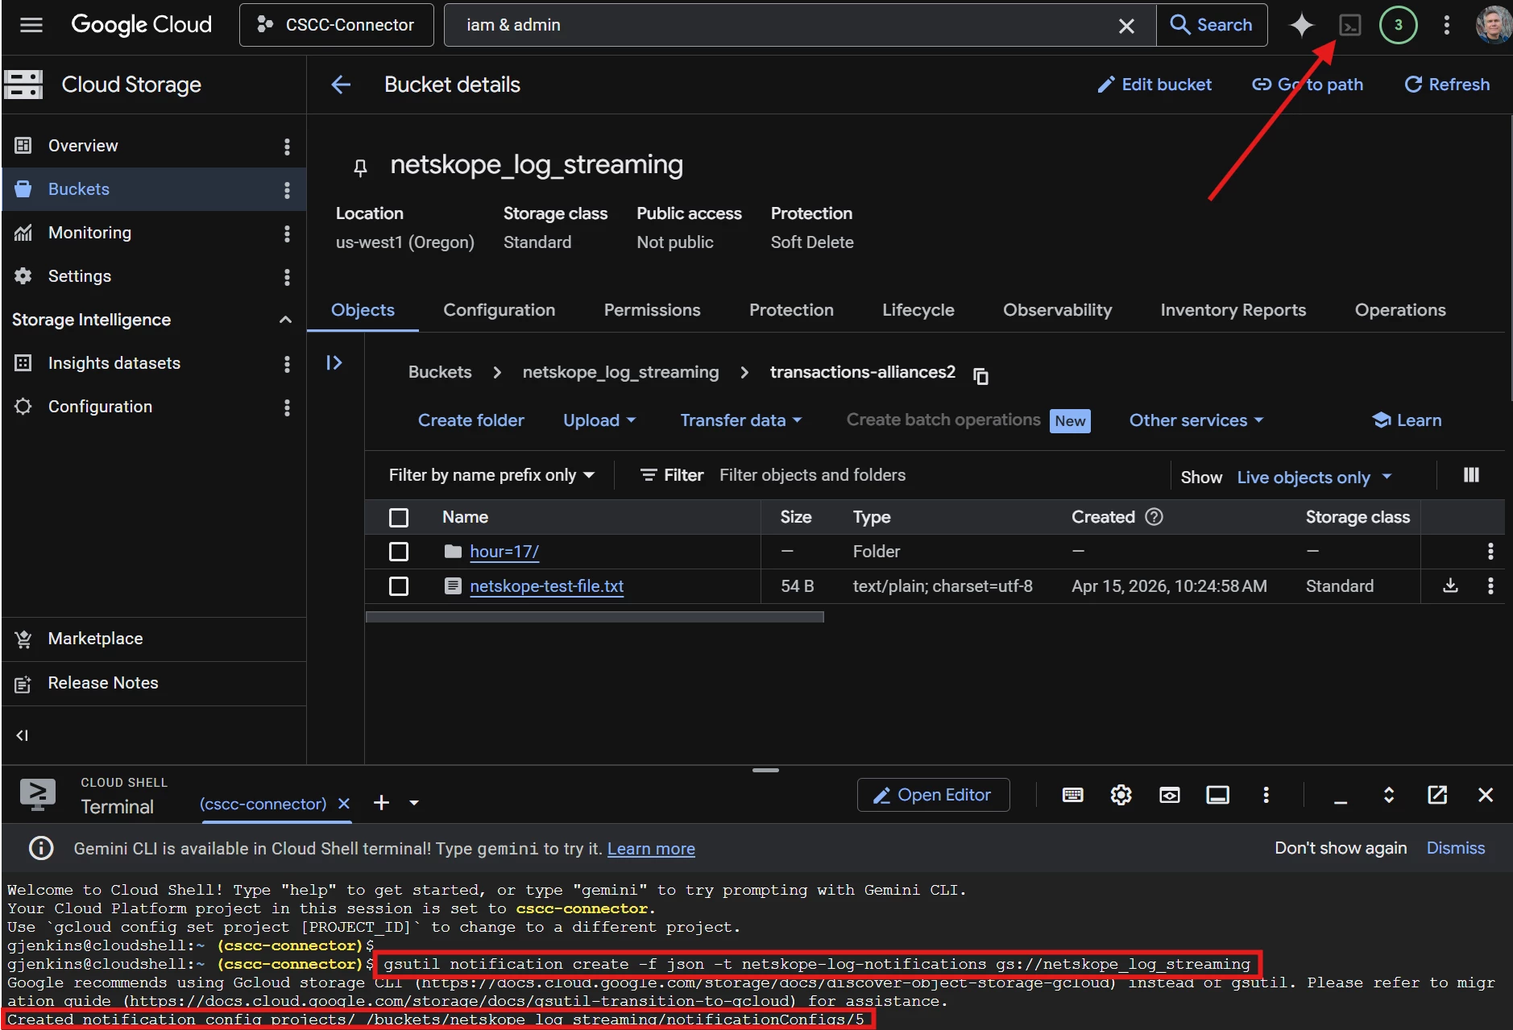Viewport: 1513px width, 1030px height.
Task: Open the terminal tab options dropdown arrow
Action: tap(414, 803)
